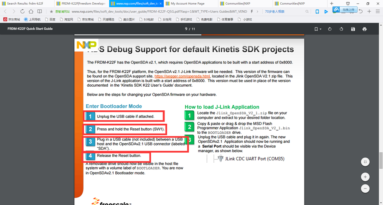Open the mobile phone icon in toolbar
The image size is (383, 205).
pyautogui.click(x=317, y=11)
